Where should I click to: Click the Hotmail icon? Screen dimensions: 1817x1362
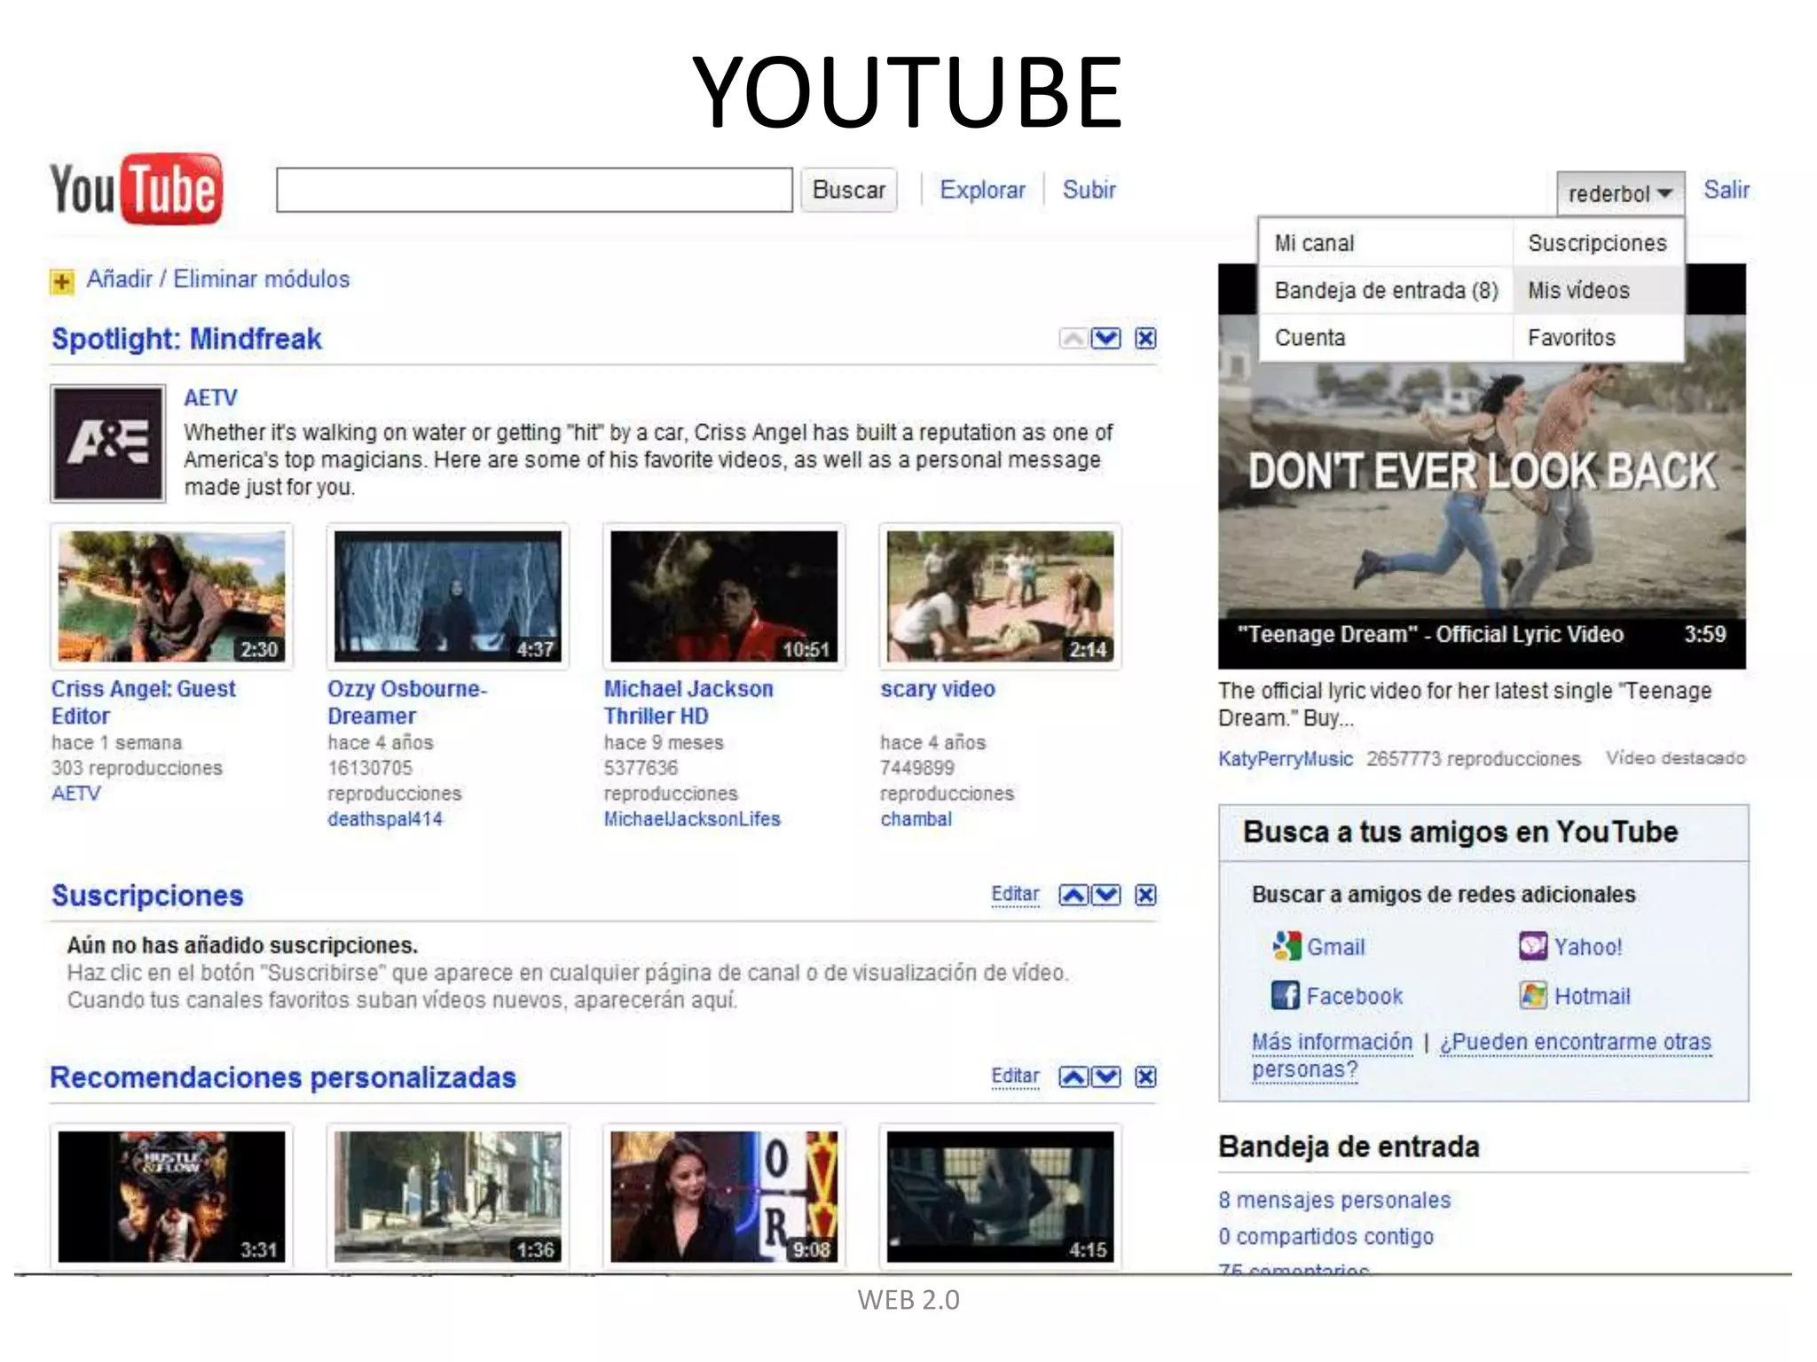1533,996
